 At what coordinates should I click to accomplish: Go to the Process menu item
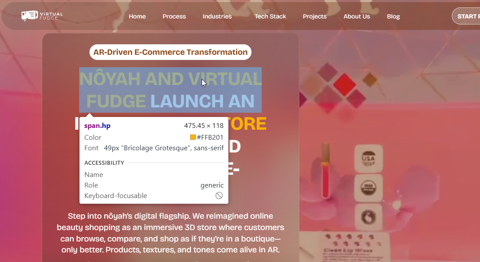coord(174,17)
